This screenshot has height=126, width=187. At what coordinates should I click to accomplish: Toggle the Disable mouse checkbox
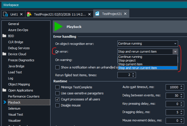pos(57,105)
